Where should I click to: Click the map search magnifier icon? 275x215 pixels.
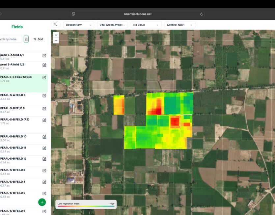tap(55, 25)
